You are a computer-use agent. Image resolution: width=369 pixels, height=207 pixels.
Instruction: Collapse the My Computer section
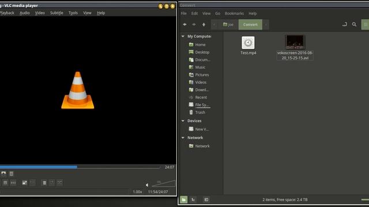(183, 36)
